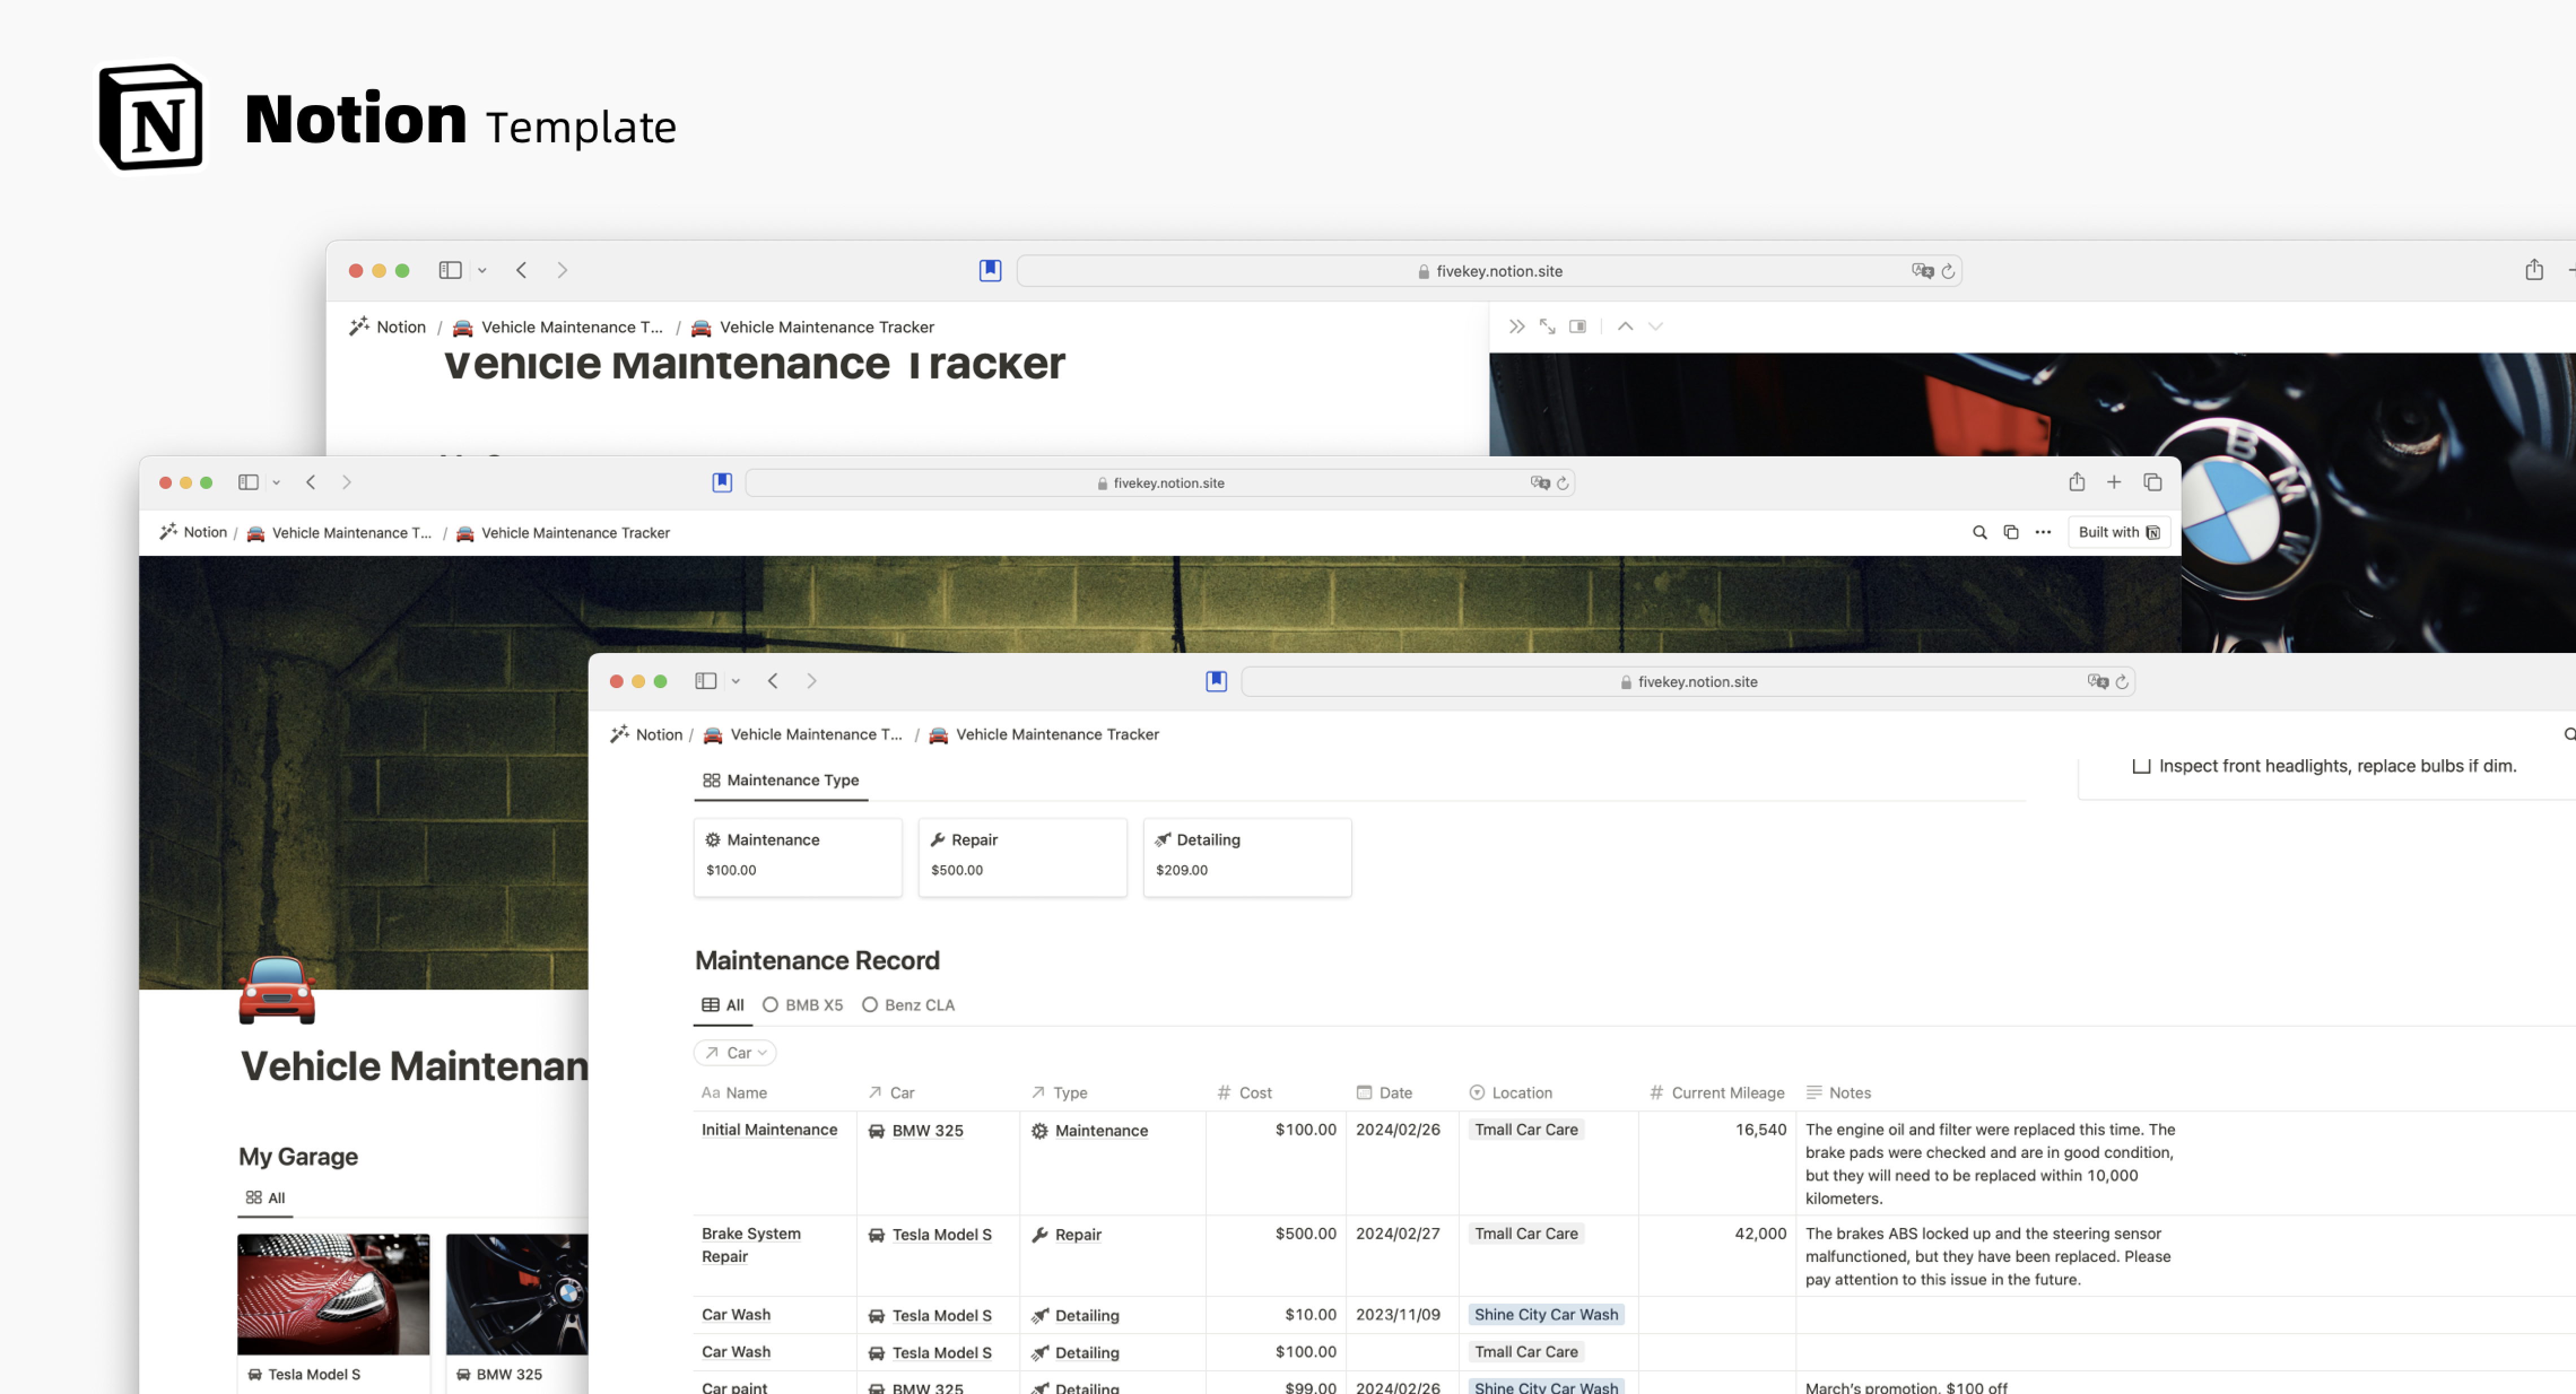This screenshot has height=1394, width=2576.
Task: Switch to Maintenance Type tab
Action: pos(781,780)
